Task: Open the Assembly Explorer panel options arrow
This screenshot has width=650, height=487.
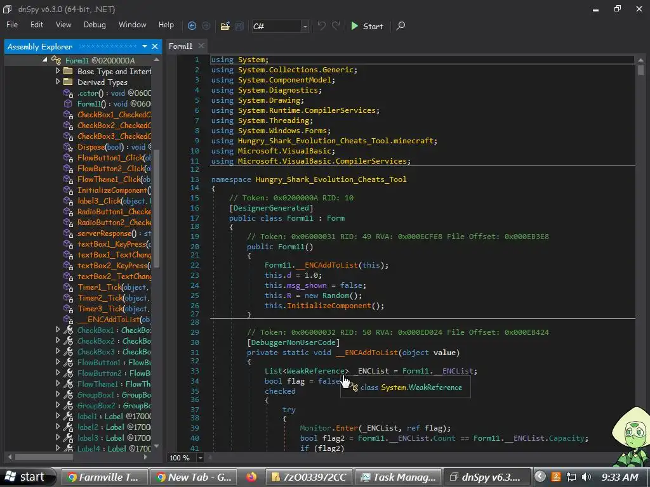Action: pos(145,46)
